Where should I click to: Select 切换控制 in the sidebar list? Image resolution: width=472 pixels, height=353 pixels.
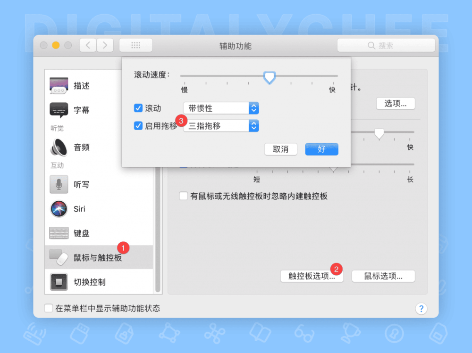pos(99,282)
